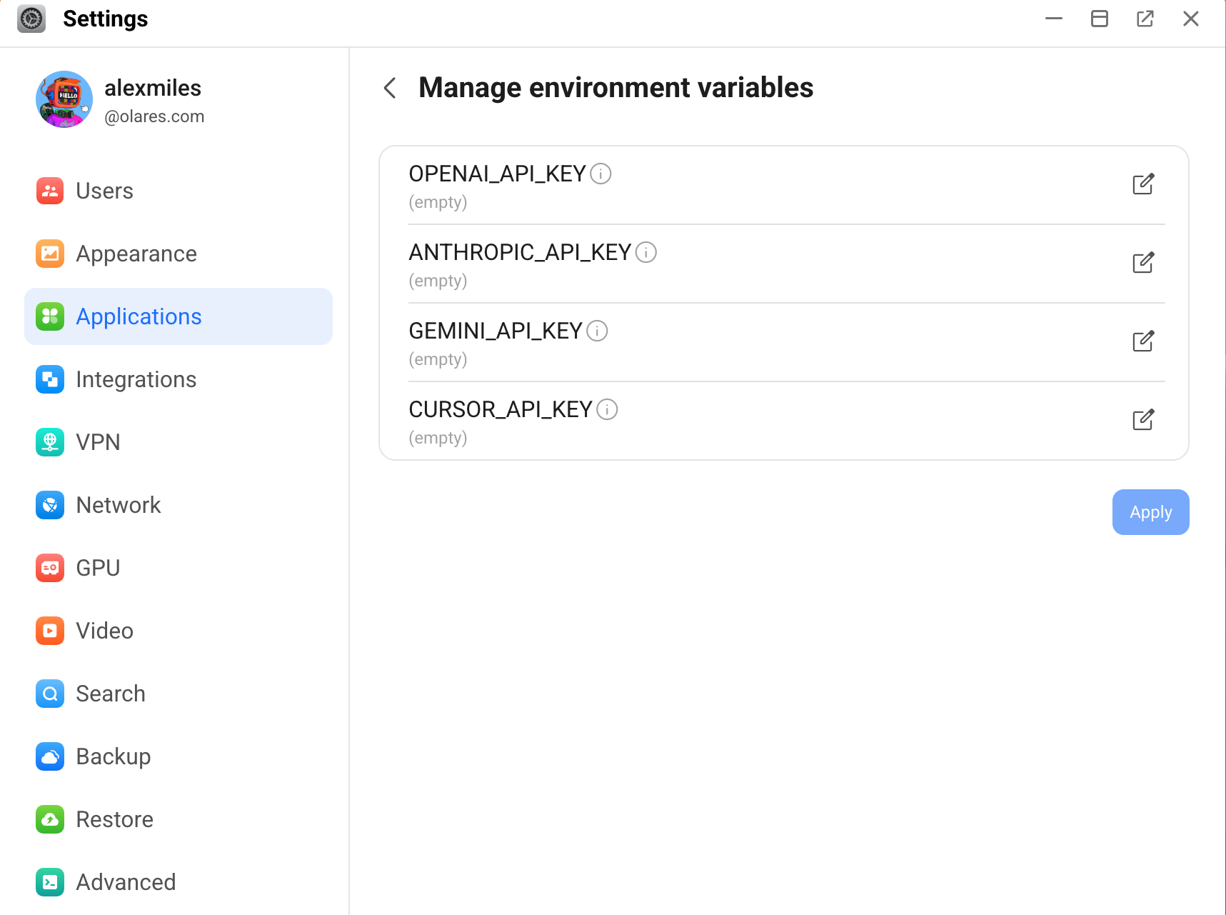
Task: Edit the CURSOR_API_KEY value
Action: (x=1143, y=420)
